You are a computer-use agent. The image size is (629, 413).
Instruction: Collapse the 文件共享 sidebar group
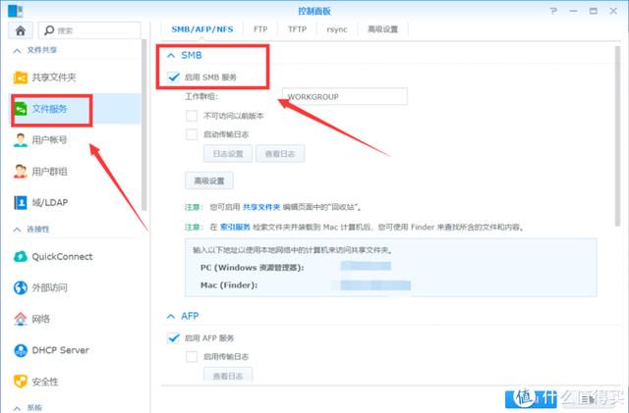pyautogui.click(x=17, y=50)
